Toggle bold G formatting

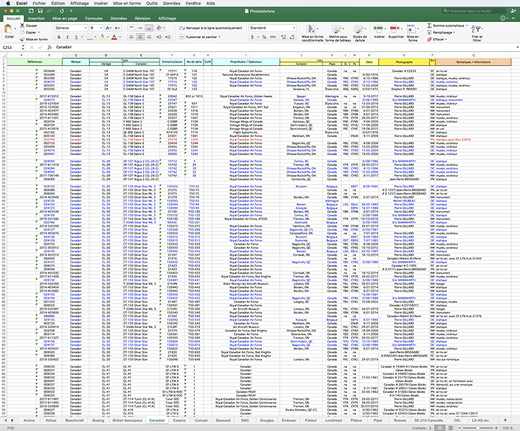pyautogui.click(x=59, y=37)
